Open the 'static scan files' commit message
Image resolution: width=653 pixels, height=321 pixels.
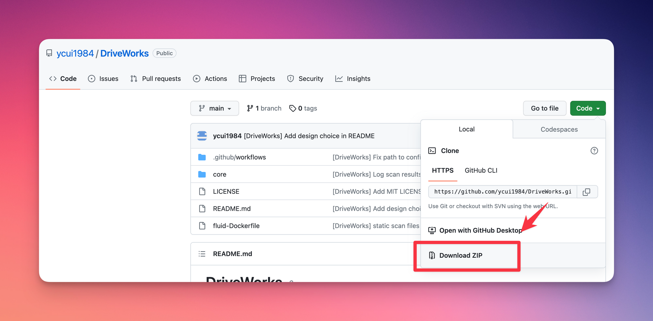click(376, 226)
